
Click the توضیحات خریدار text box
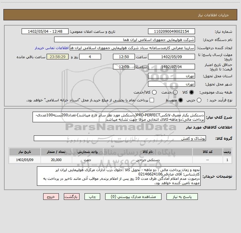[119, 176]
